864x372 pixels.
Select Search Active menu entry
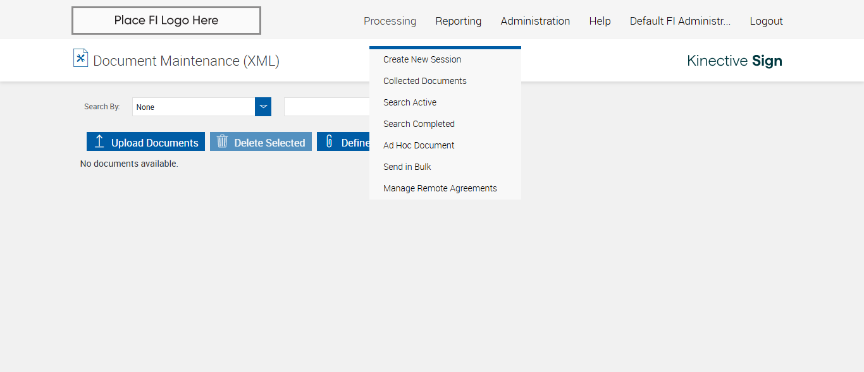[409, 102]
